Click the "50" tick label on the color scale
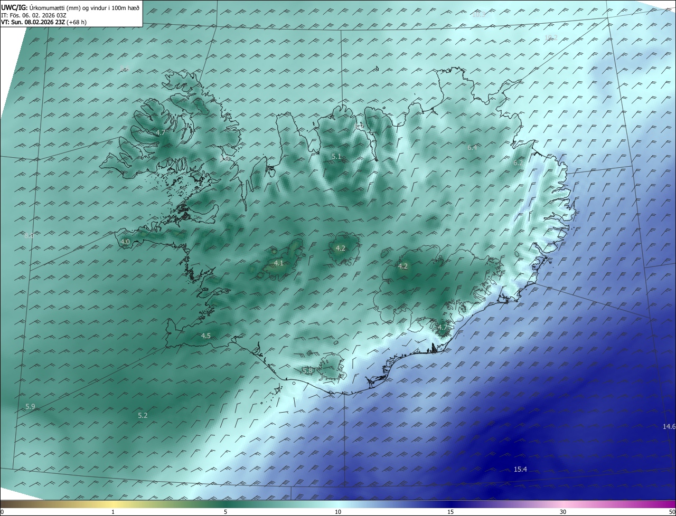676x516 pixels. (x=672, y=512)
